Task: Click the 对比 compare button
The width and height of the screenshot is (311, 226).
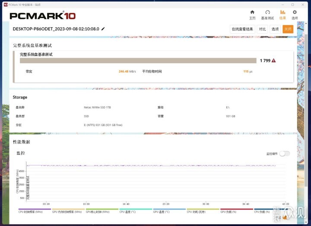Action: tap(262, 29)
